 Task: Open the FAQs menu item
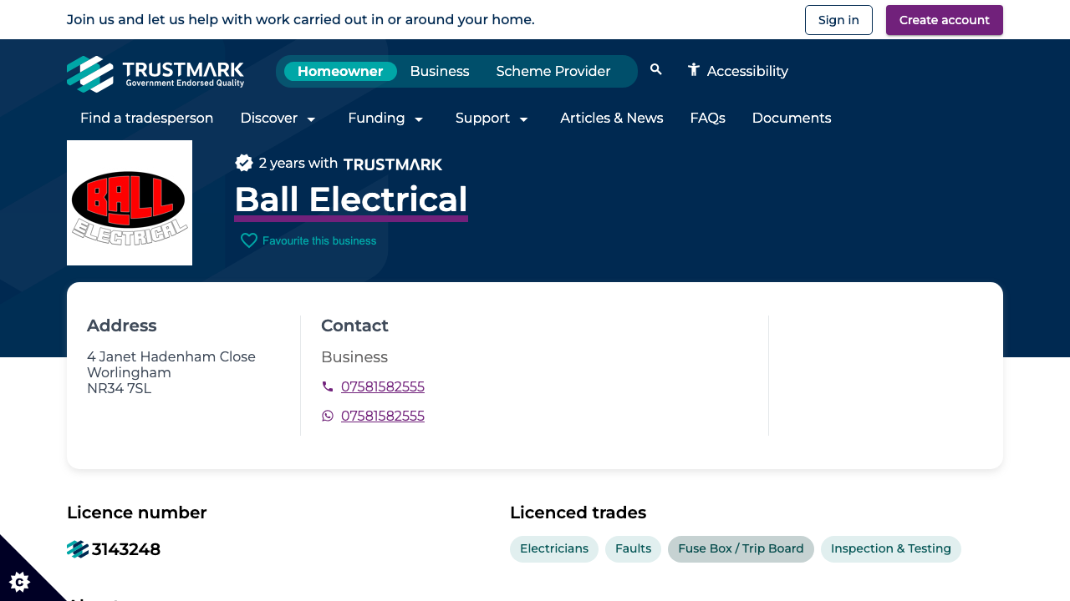click(x=707, y=118)
